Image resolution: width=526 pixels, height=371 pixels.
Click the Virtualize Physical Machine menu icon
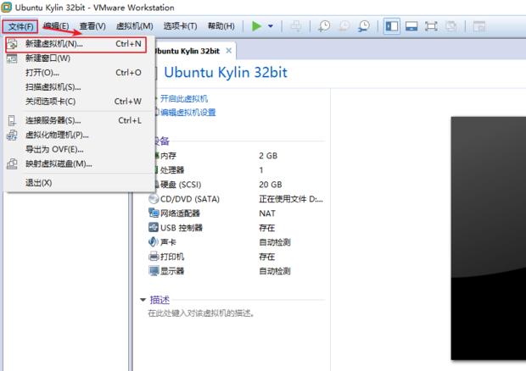(x=12, y=136)
